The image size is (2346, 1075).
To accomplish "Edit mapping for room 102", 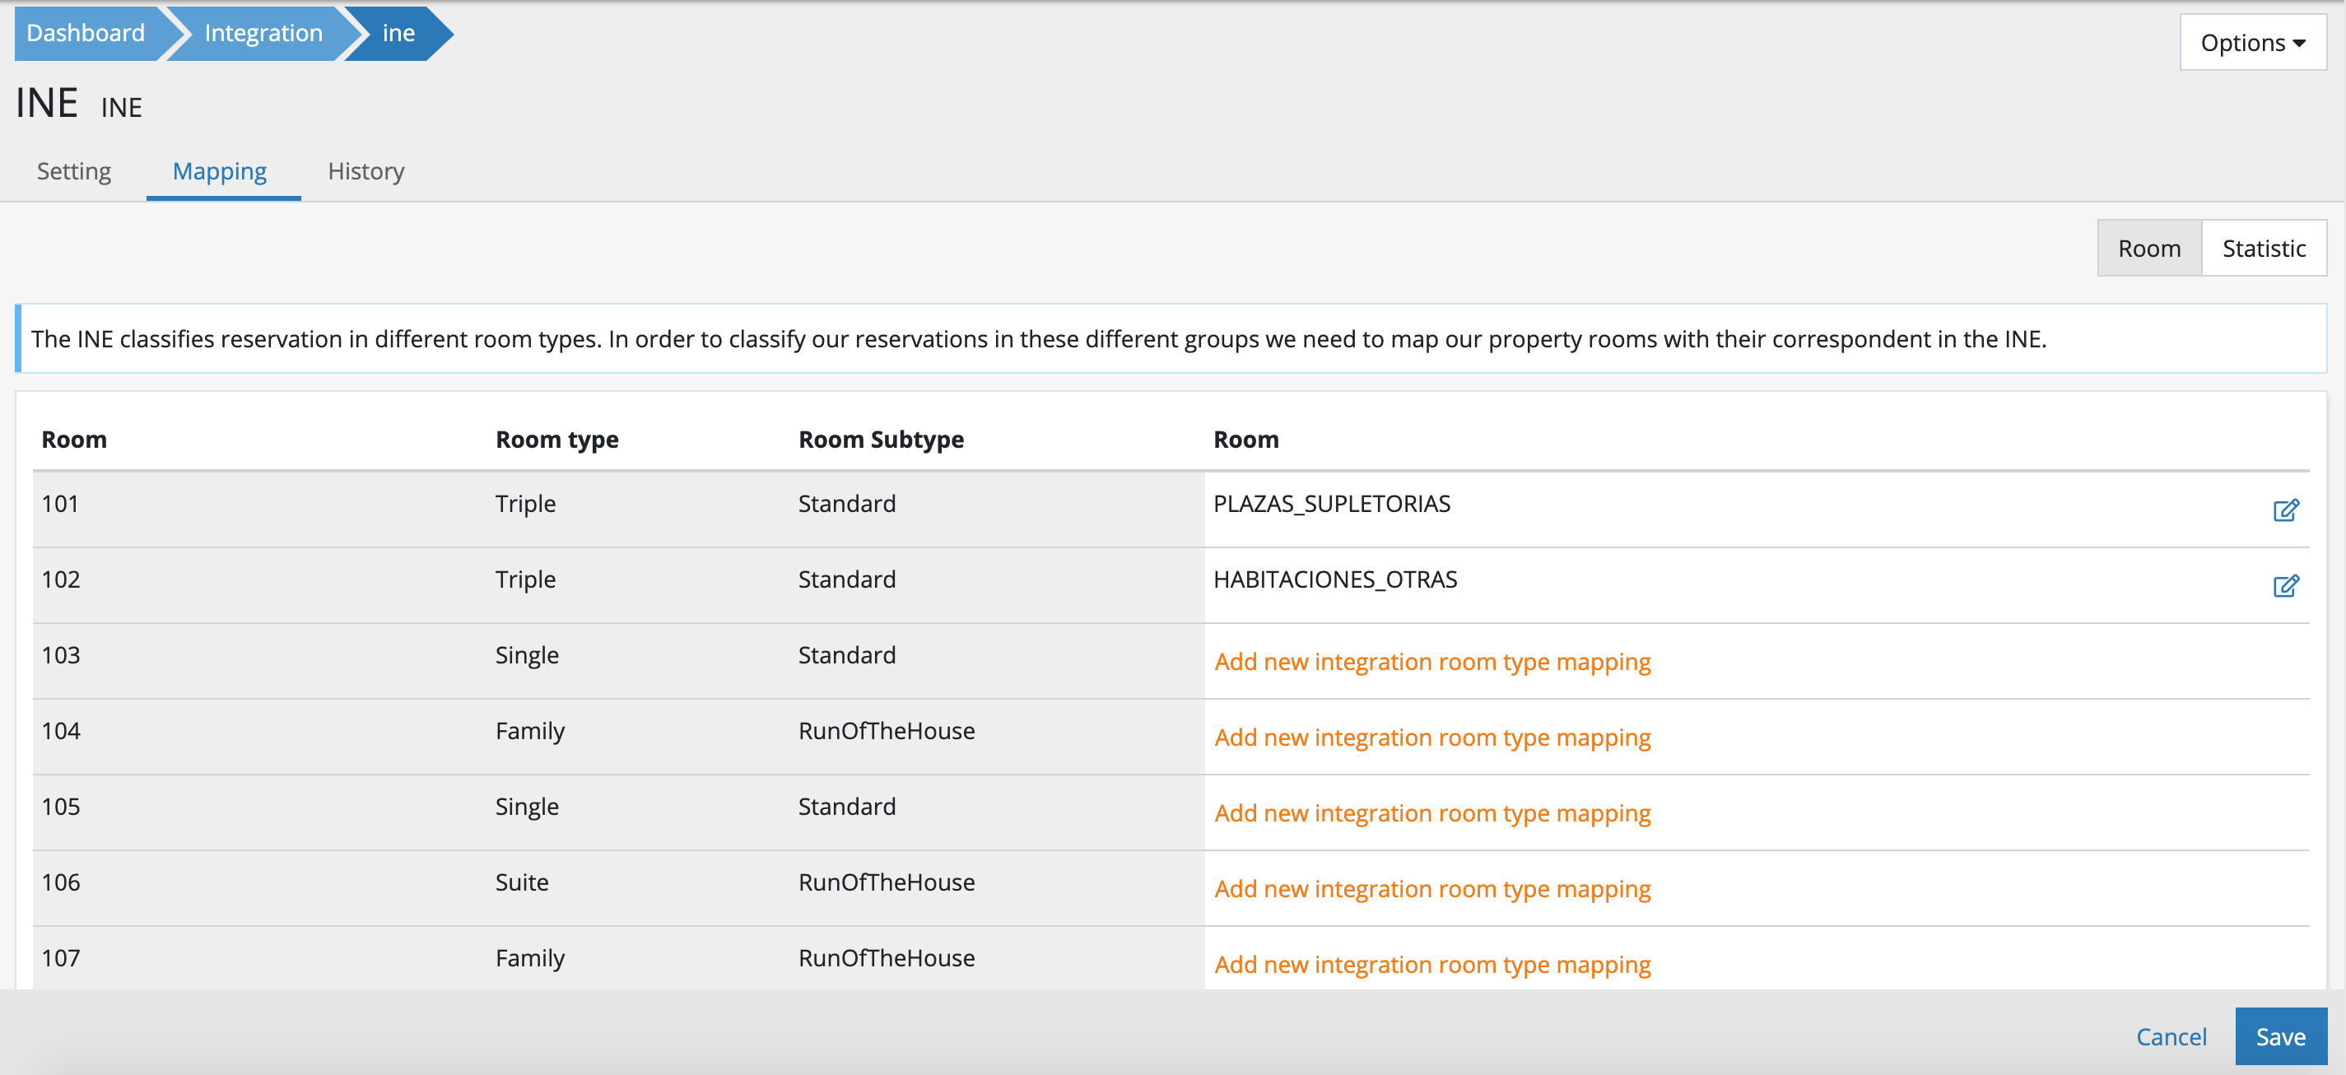I will (x=2285, y=585).
